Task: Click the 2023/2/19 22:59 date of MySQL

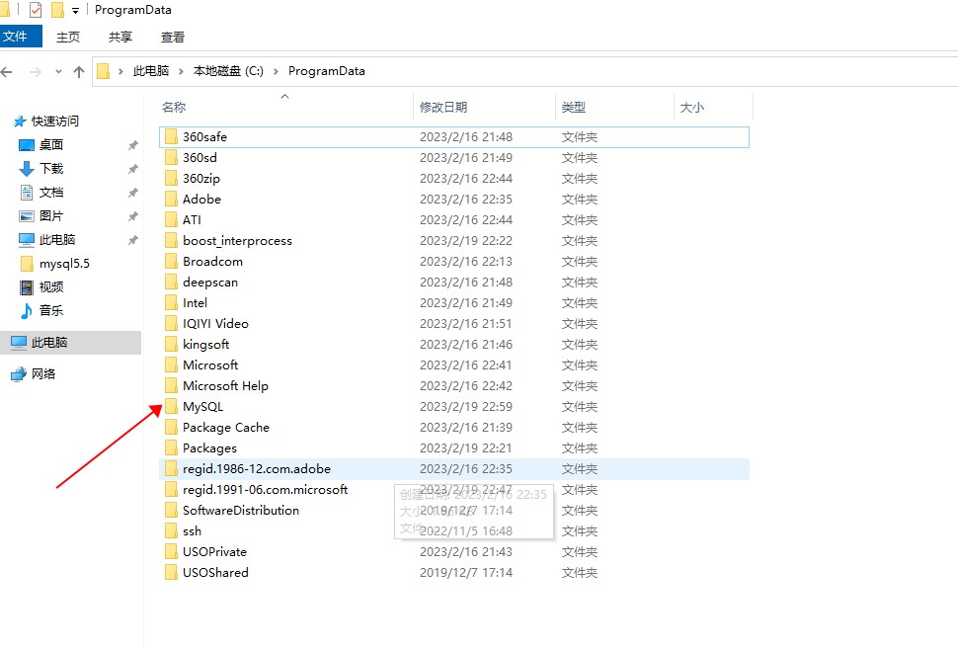Action: [x=466, y=407]
